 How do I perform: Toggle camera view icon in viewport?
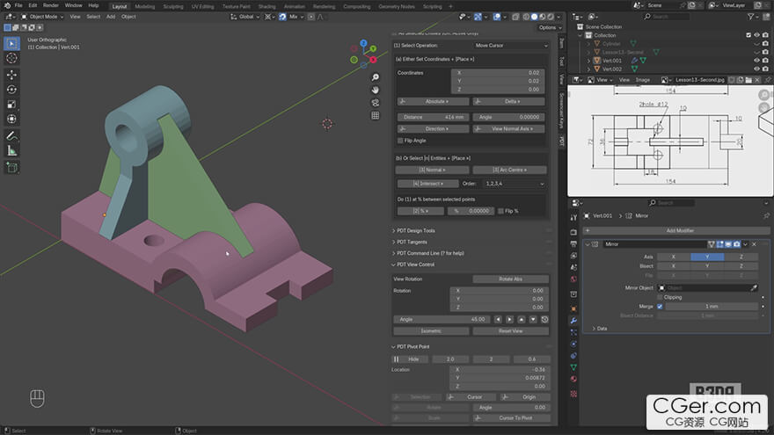(x=376, y=103)
